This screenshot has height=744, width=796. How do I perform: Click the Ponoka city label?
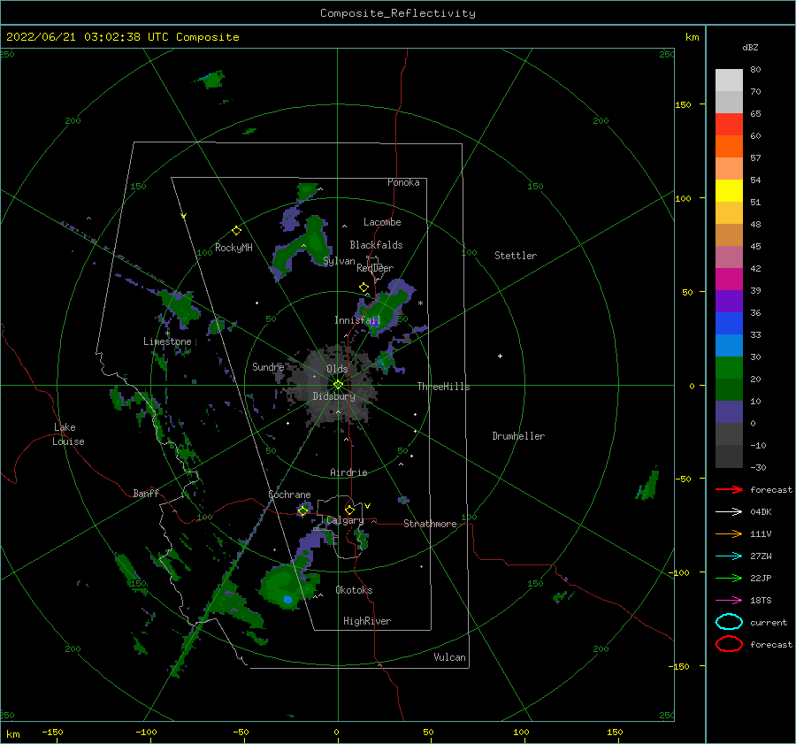click(x=403, y=182)
